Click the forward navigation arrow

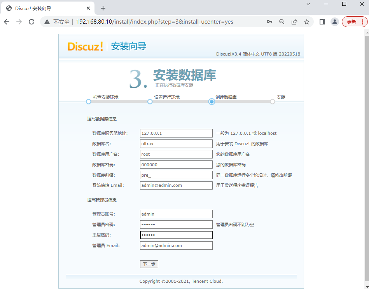[19, 22]
